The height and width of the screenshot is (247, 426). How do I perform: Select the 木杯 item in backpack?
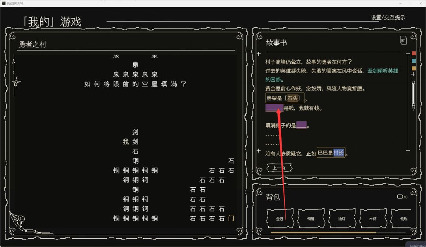point(373,219)
